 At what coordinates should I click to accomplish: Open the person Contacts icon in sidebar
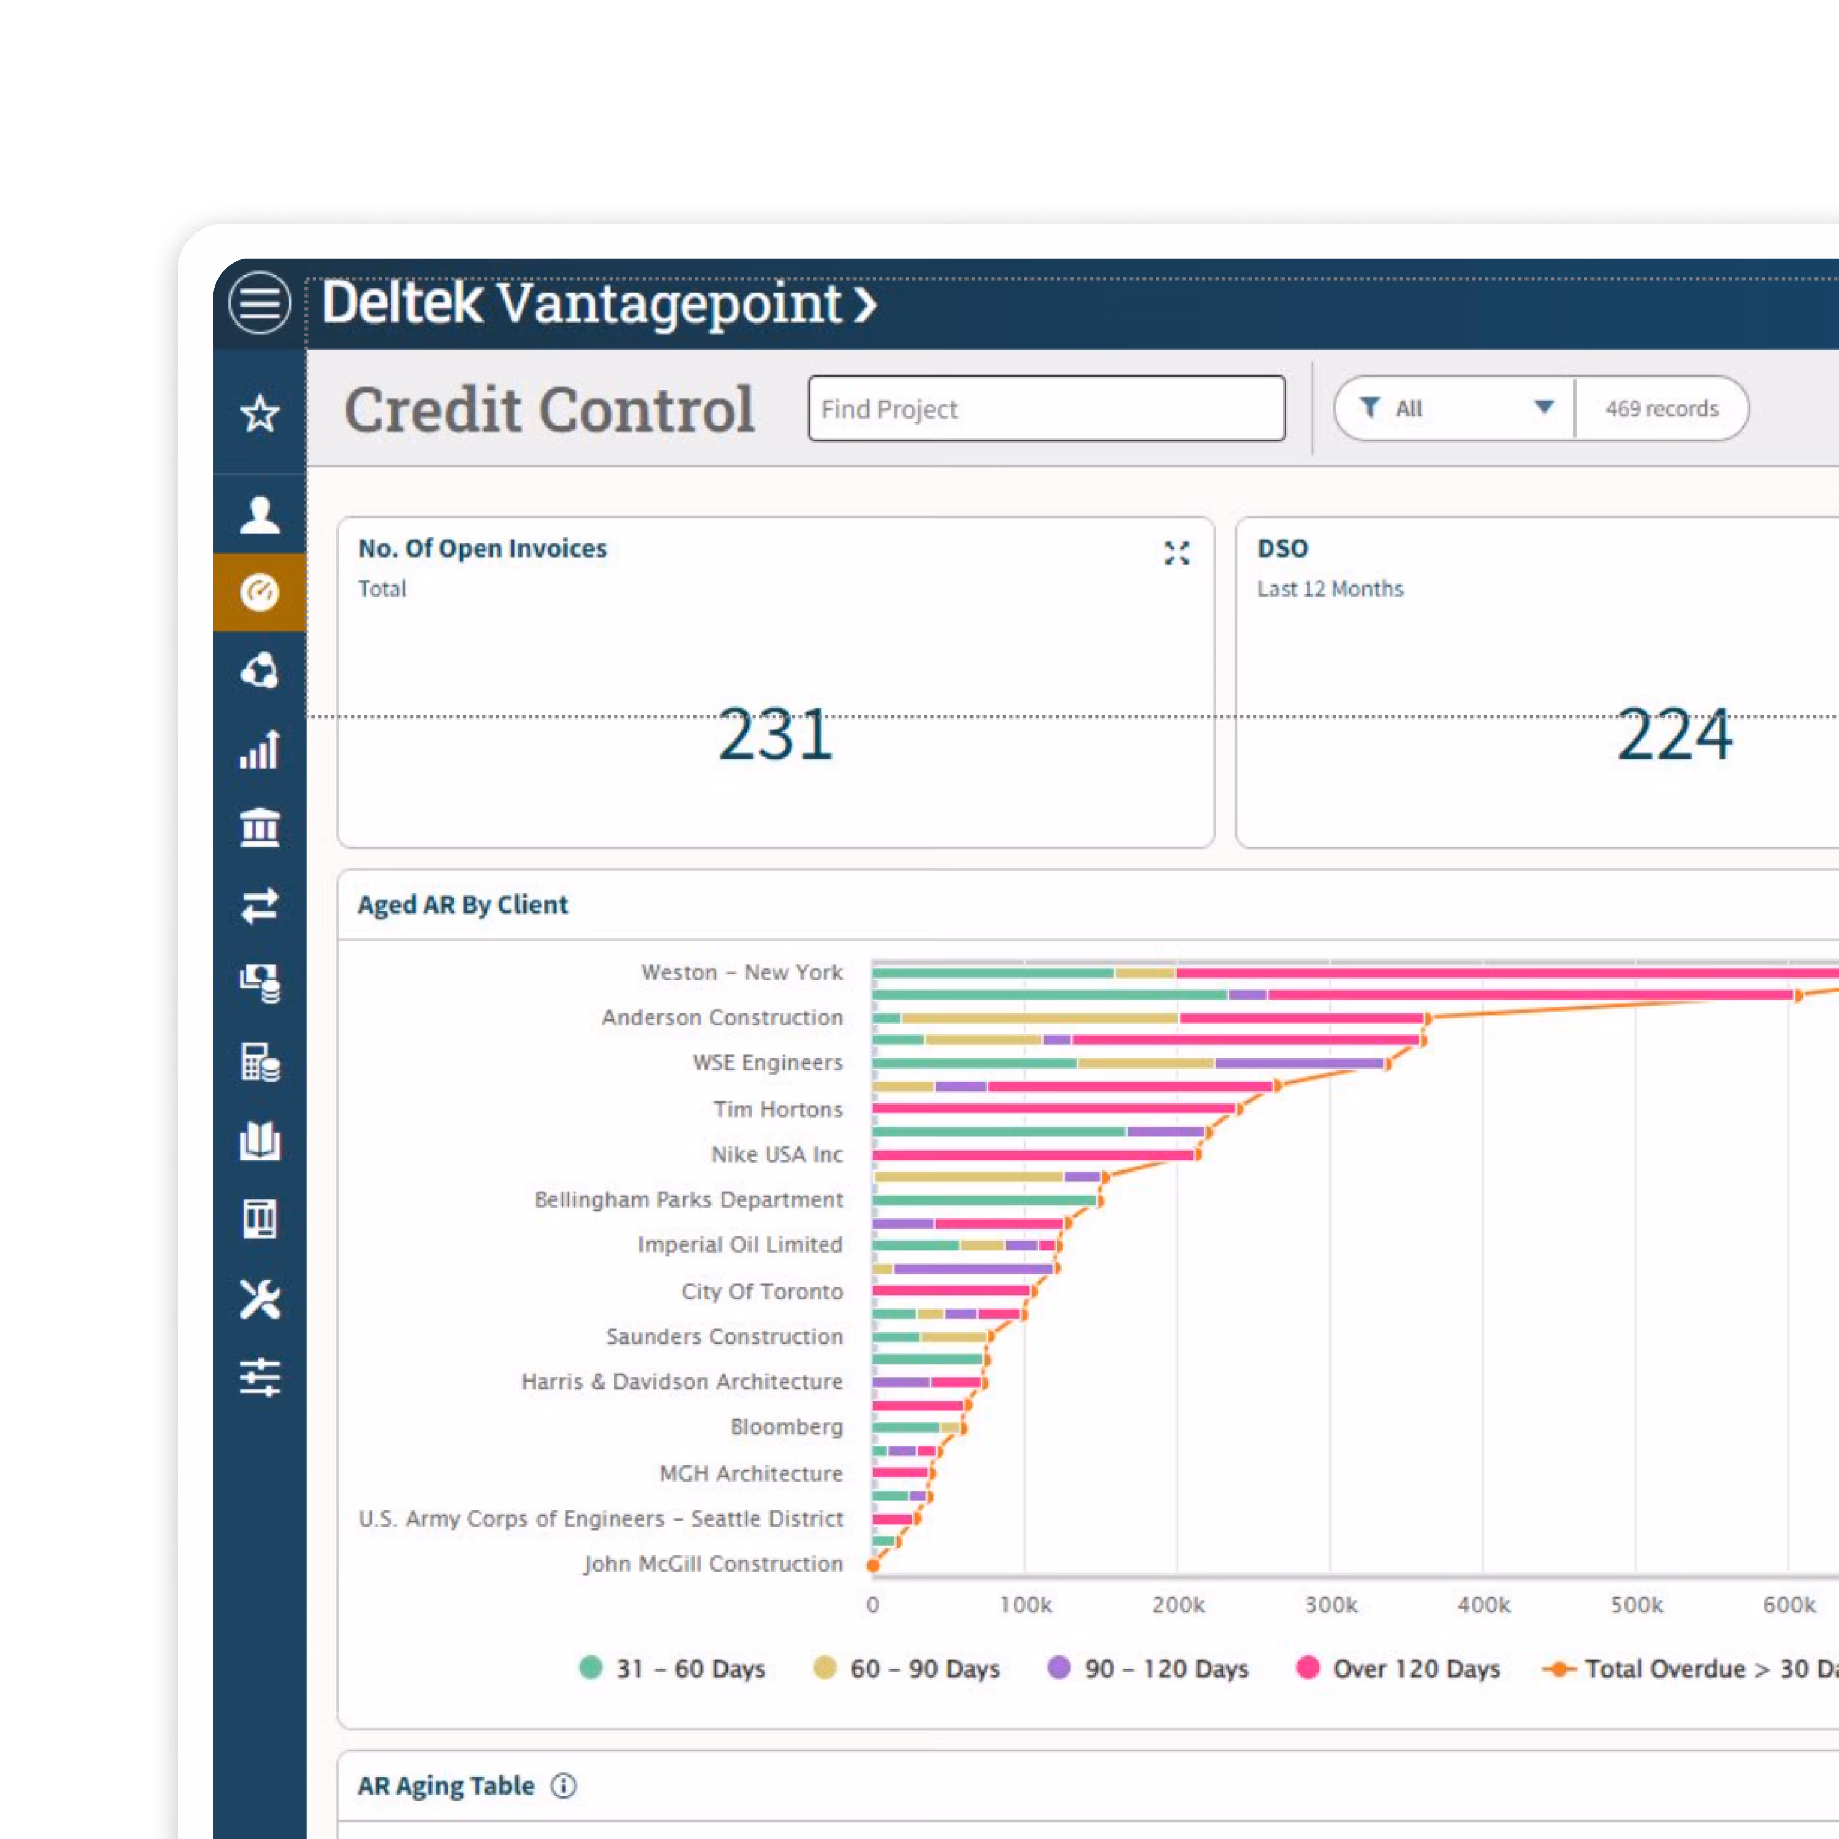tap(259, 515)
